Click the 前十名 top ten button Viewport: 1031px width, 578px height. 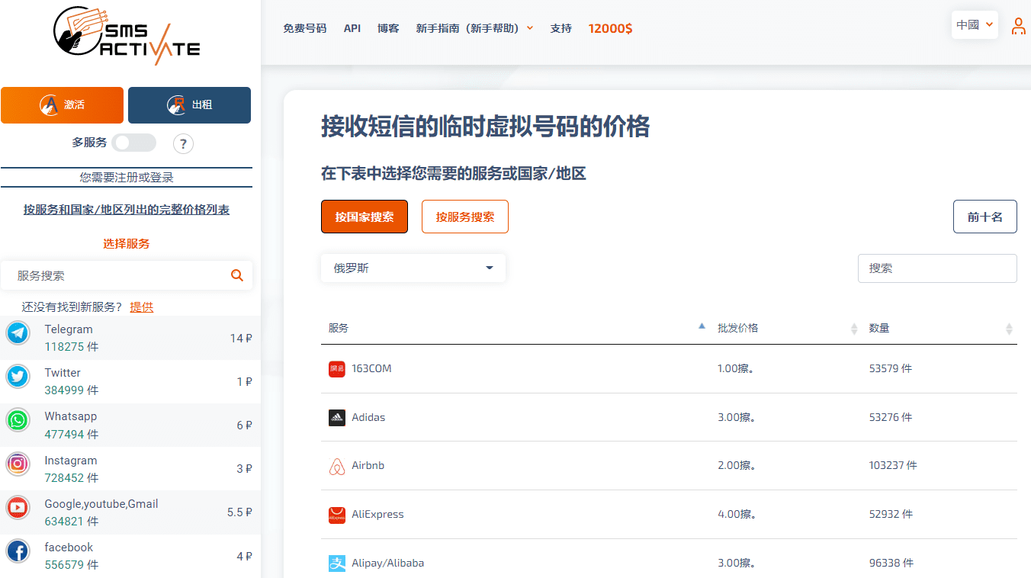(984, 217)
